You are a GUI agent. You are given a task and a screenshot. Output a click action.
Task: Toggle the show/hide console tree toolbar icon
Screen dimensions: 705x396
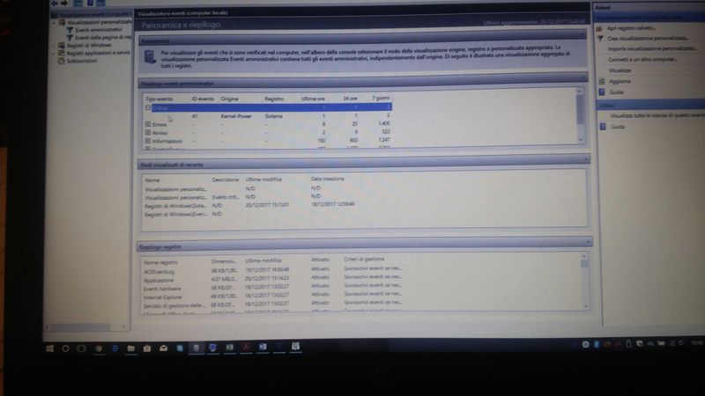point(78,4)
